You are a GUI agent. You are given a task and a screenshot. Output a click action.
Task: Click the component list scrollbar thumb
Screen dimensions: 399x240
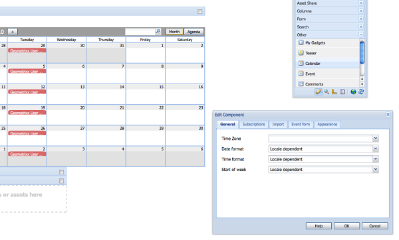coord(362,53)
